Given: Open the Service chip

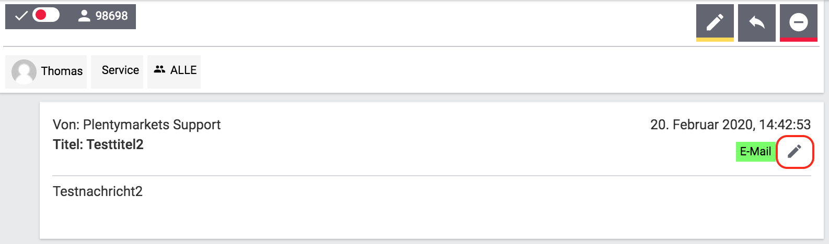Looking at the screenshot, I should click(x=120, y=70).
